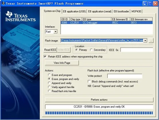This screenshot has height=120, width=159.
Task: Click the EB firmware ID column header
Action: (x=121, y=19)
